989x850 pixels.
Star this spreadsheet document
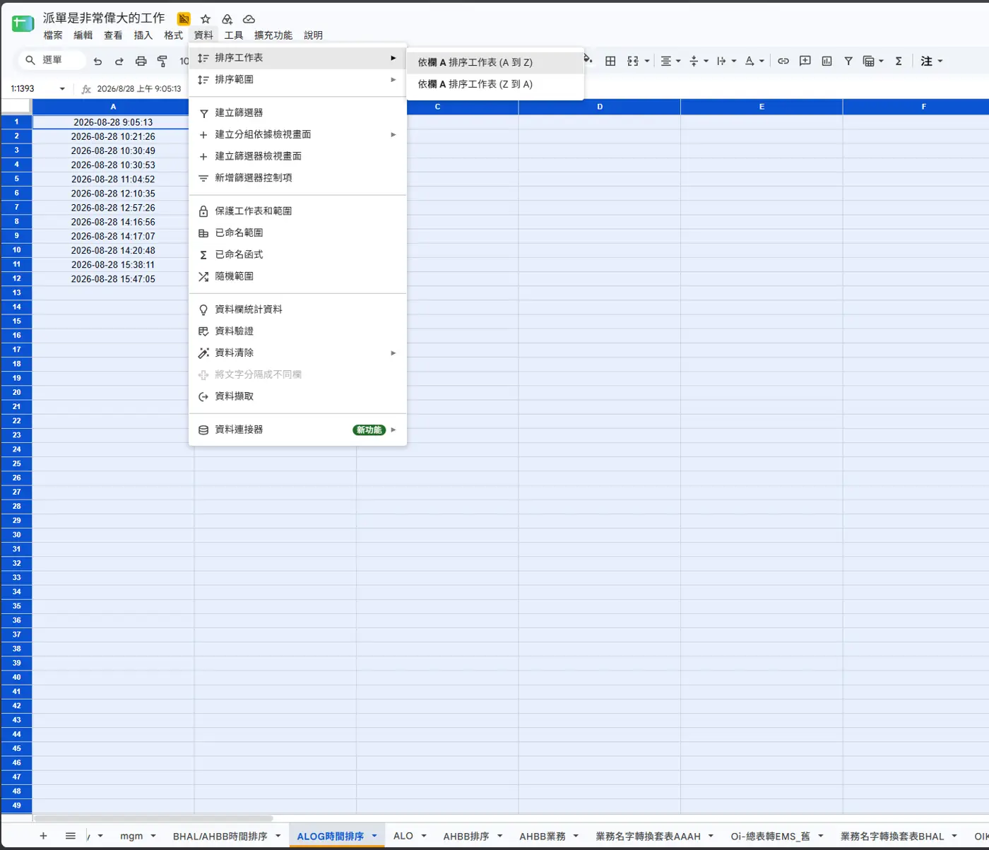point(206,19)
